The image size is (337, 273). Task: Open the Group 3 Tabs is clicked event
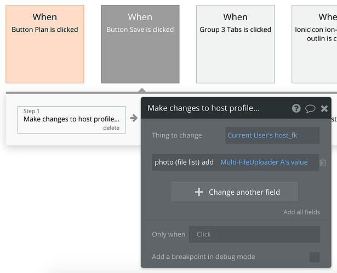[x=235, y=44]
